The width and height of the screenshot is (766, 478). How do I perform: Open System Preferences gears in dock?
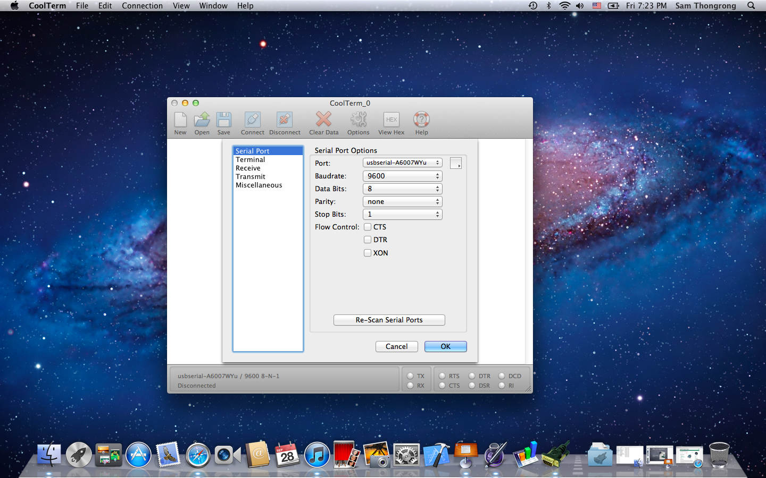[406, 455]
